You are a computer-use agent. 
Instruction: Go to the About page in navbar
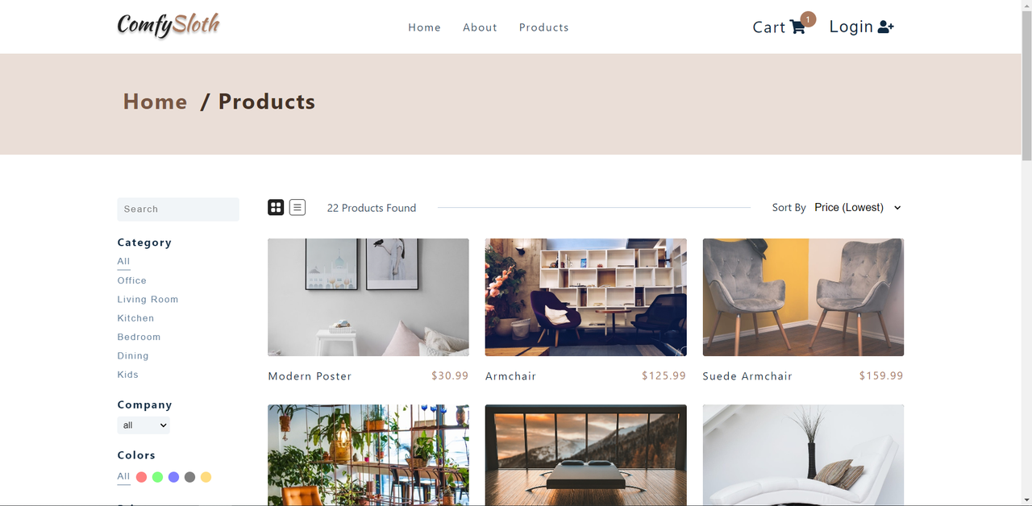(480, 27)
